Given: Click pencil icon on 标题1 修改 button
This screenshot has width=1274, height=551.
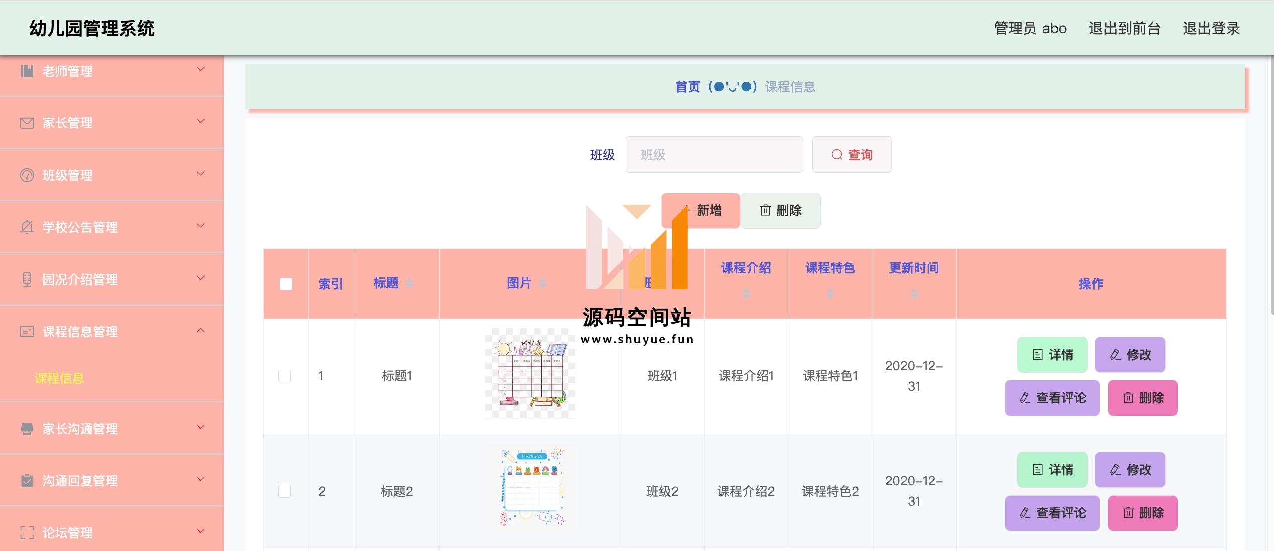Looking at the screenshot, I should (1116, 355).
